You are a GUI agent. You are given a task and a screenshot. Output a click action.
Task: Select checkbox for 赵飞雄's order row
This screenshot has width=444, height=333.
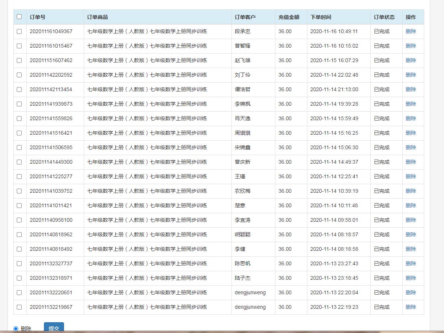19,61
